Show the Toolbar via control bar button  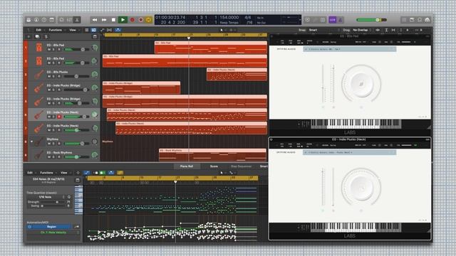click(52, 20)
